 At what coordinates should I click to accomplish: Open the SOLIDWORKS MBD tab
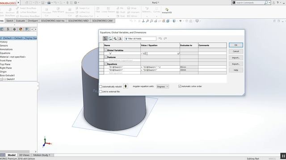[78, 21]
